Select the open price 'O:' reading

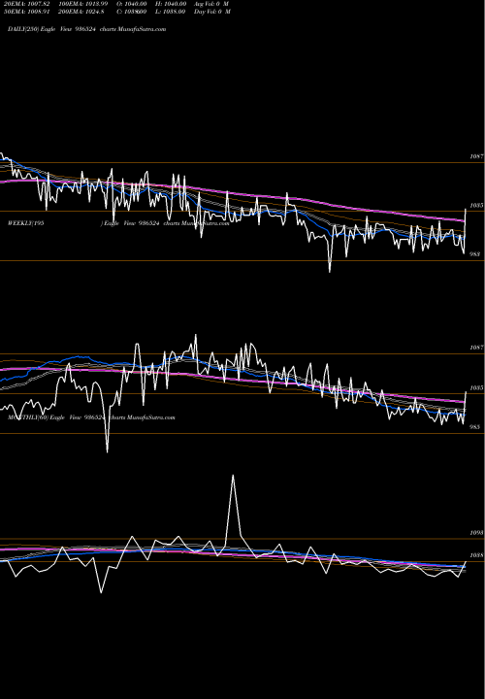point(131,4)
